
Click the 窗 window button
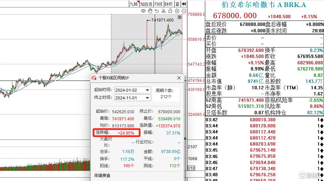click(177, 4)
